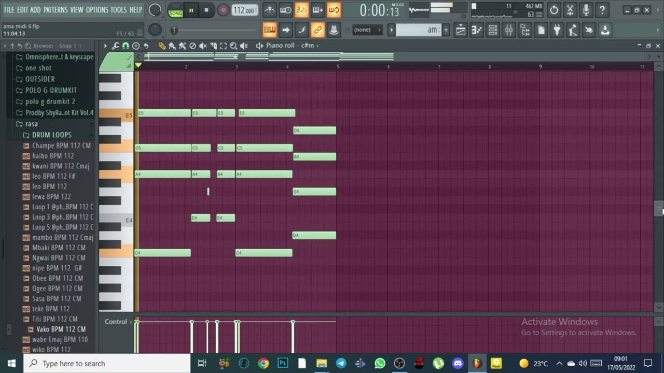Open audio editor scissors icon
The height and width of the screenshot is (373, 664).
tap(570, 10)
